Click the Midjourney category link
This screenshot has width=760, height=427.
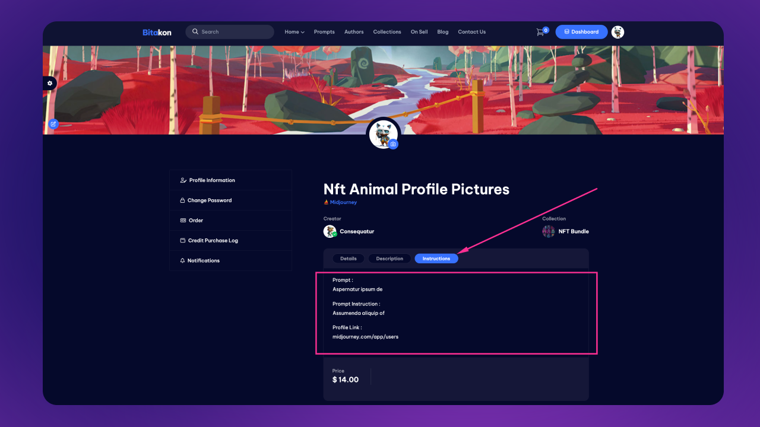tap(340, 202)
